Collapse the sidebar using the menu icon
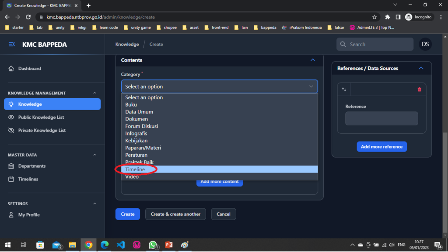Screen dimensions: 448x252 (x=12, y=45)
